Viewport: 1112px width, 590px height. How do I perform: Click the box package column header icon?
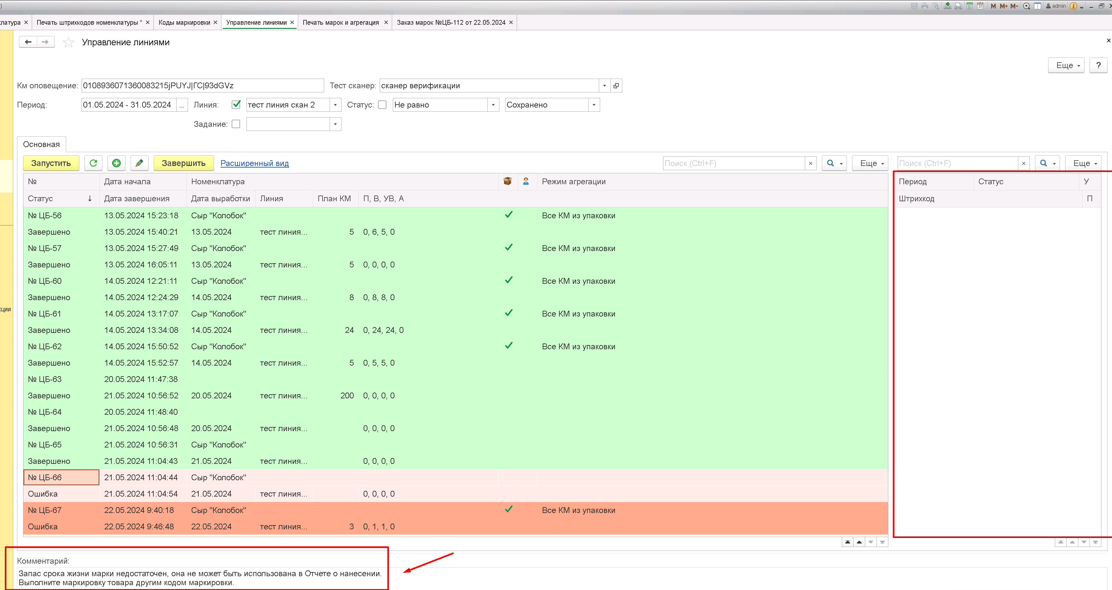(508, 181)
